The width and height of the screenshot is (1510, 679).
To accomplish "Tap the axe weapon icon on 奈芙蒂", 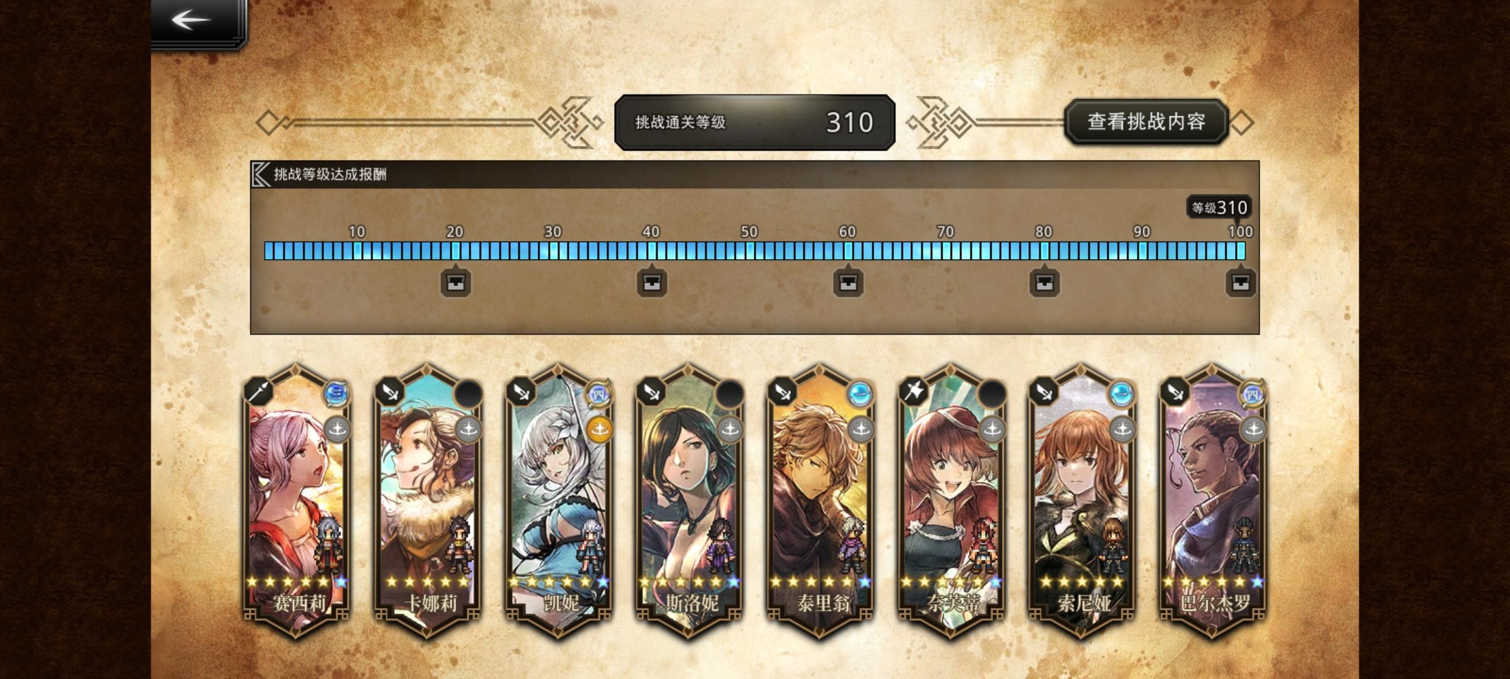I will 913,392.
